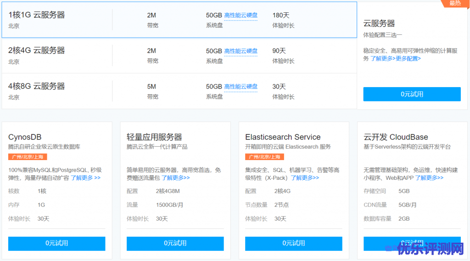Click the 云开发 CloudBase card title

coord(396,137)
